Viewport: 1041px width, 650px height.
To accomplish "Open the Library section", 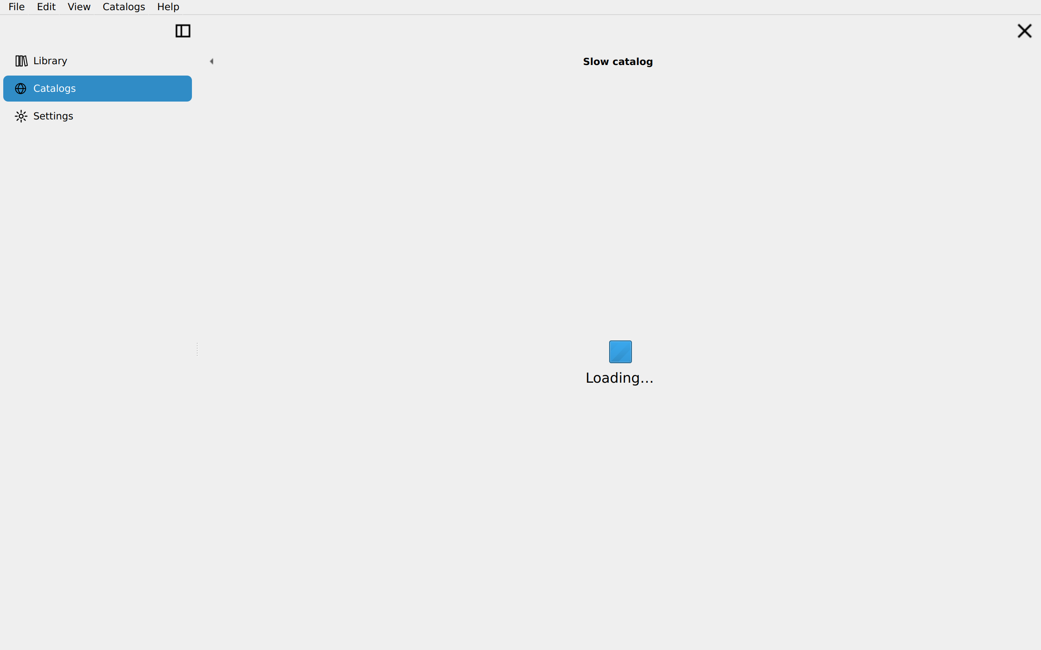I will point(98,61).
